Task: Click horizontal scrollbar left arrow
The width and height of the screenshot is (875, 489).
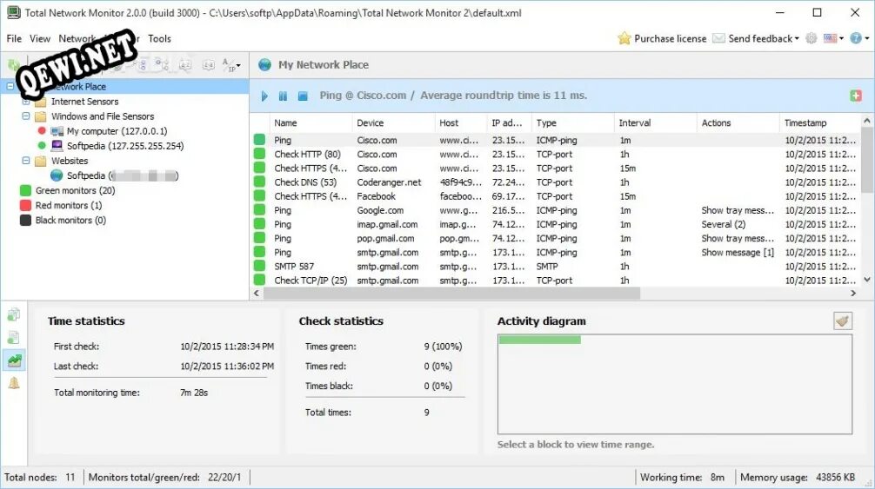Action: pos(257,293)
